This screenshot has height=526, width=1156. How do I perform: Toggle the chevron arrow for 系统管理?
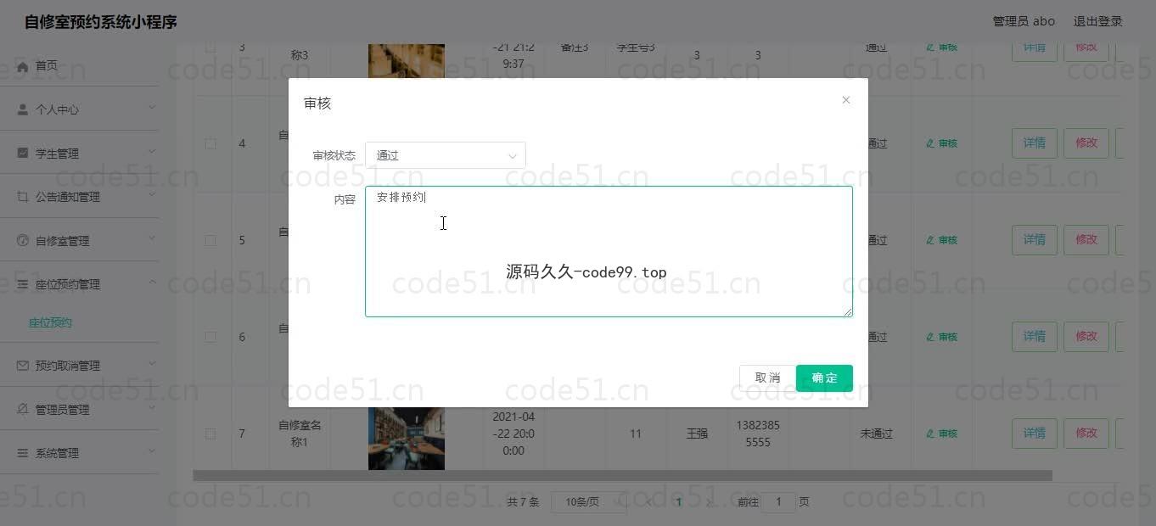tap(152, 451)
